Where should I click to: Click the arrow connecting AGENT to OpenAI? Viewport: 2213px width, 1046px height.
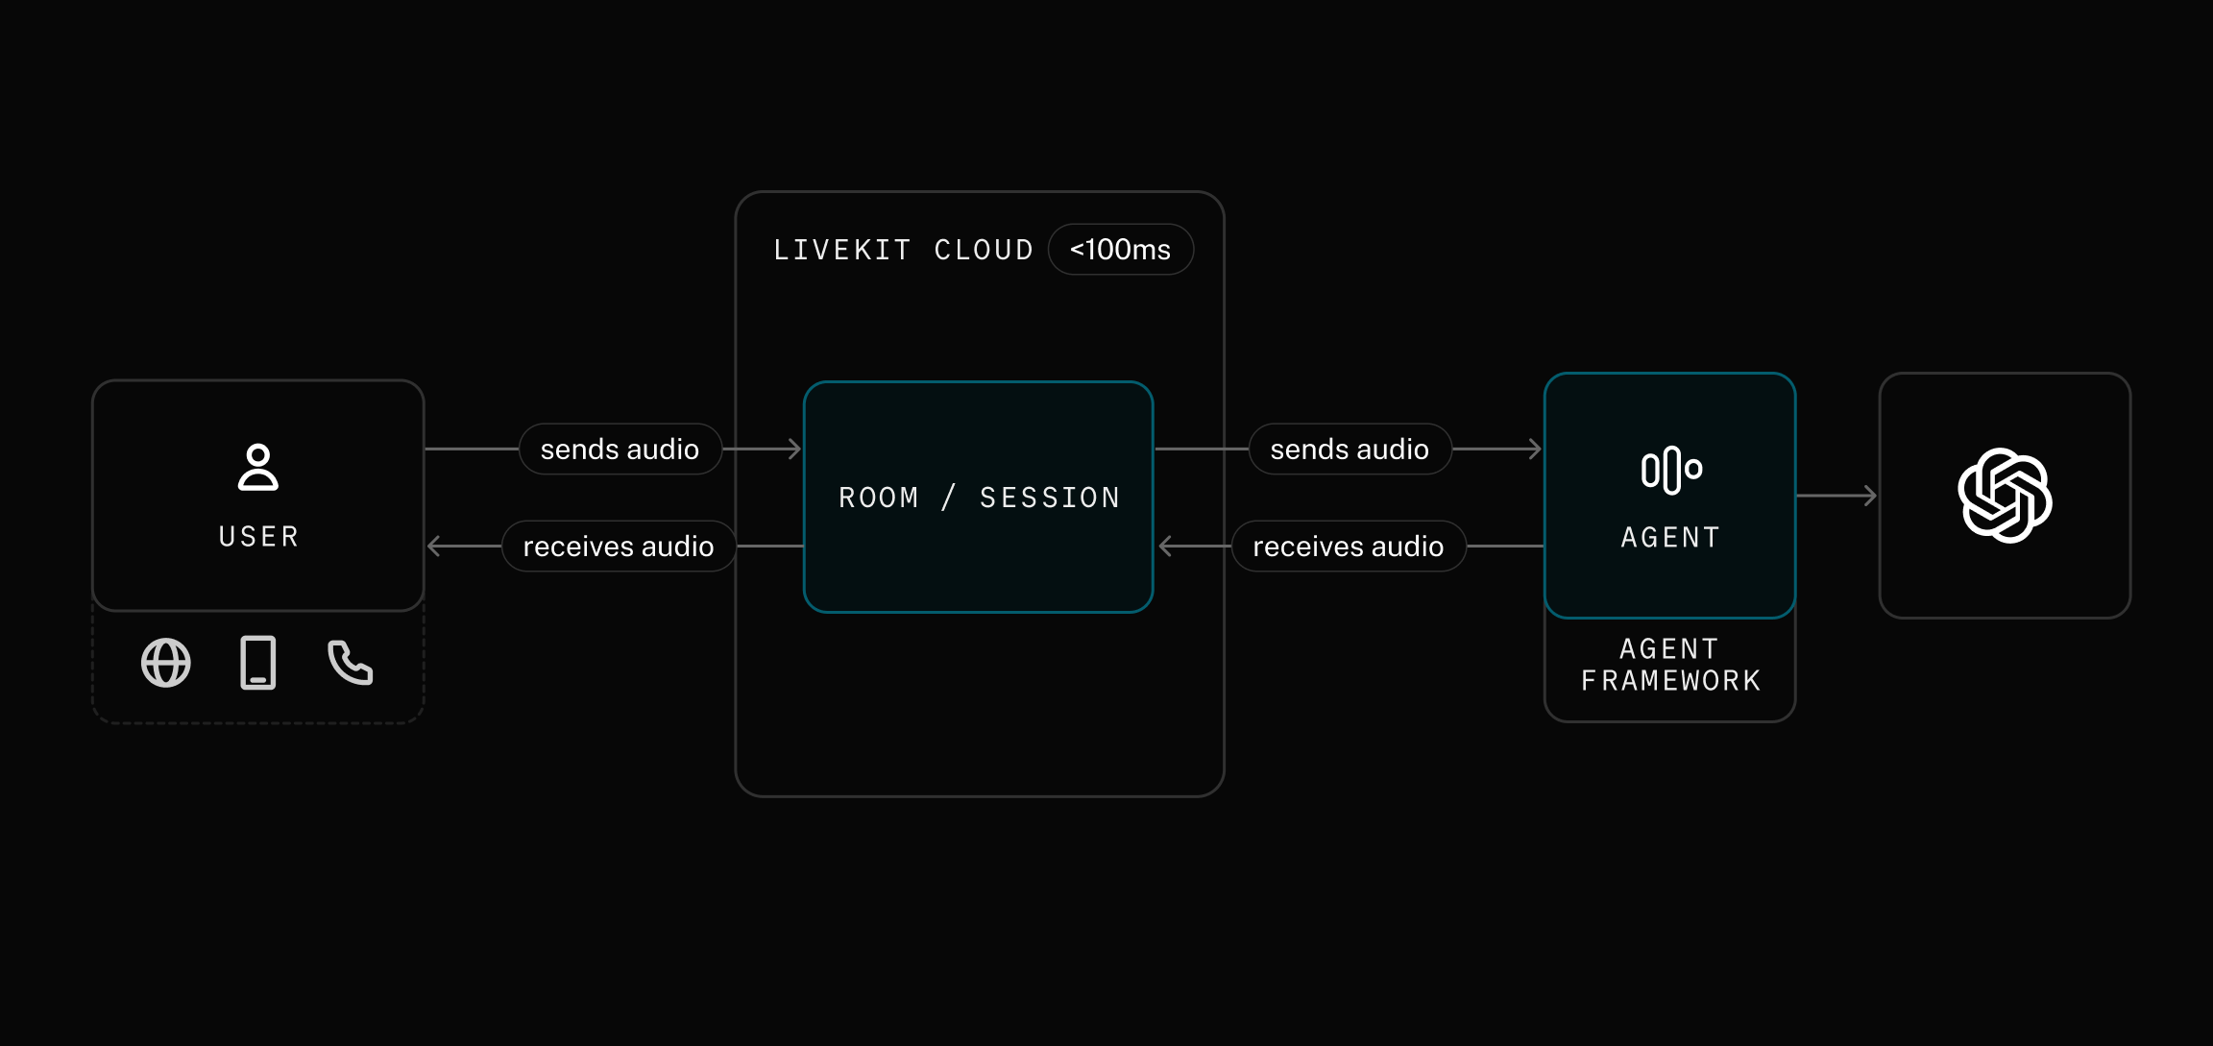(x=1836, y=497)
